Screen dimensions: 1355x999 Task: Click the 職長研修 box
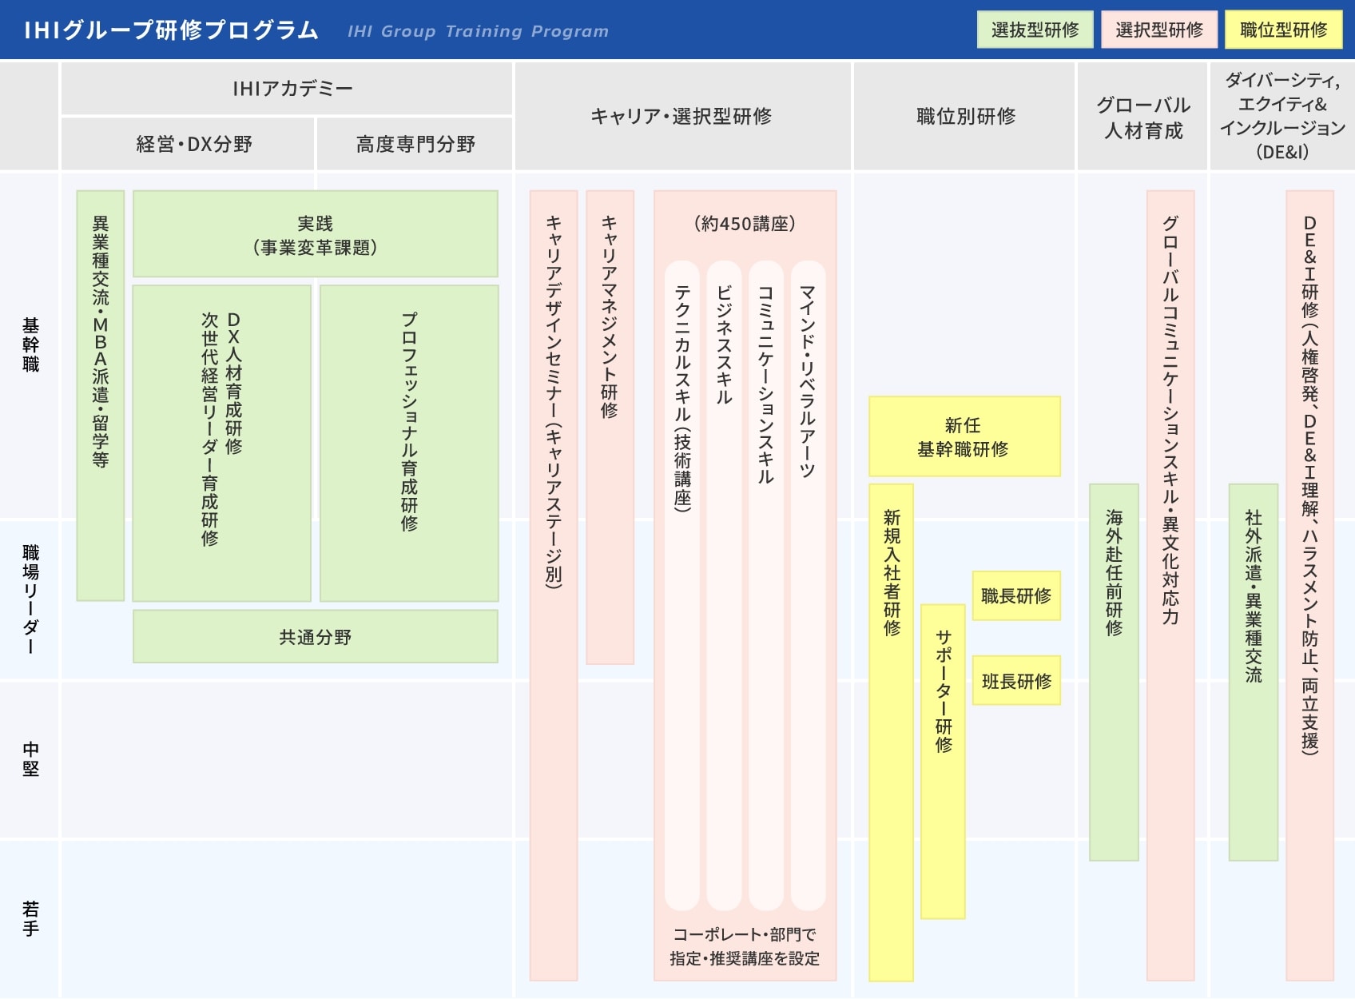(x=1017, y=596)
